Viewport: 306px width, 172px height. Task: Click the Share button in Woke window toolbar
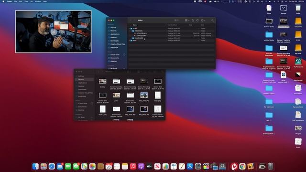tap(193, 20)
